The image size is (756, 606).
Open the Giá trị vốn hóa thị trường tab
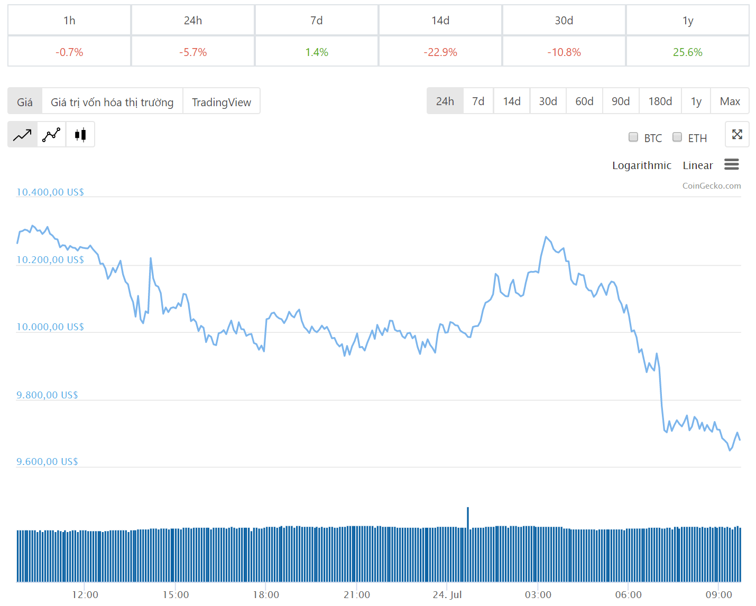pyautogui.click(x=112, y=101)
